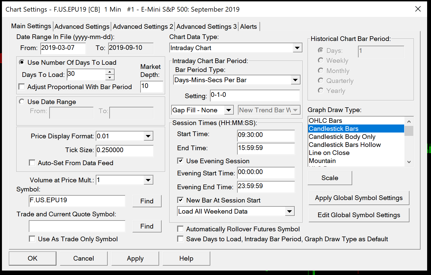Open the Load All Weekend Data dropdown
Image resolution: width=431 pixels, height=275 pixels.
coord(289,211)
